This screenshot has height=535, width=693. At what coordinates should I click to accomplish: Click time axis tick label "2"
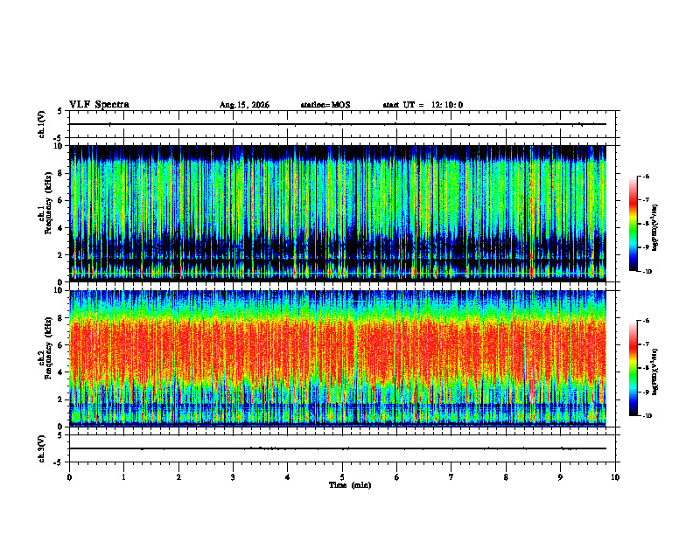pos(178,477)
